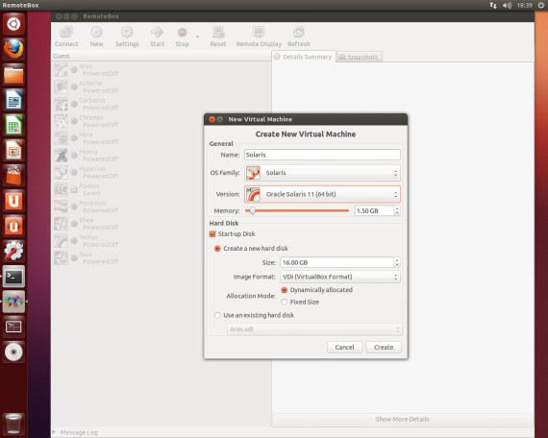Close the New Virtual Machine dialog
This screenshot has width=548, height=438.
coord(212,119)
